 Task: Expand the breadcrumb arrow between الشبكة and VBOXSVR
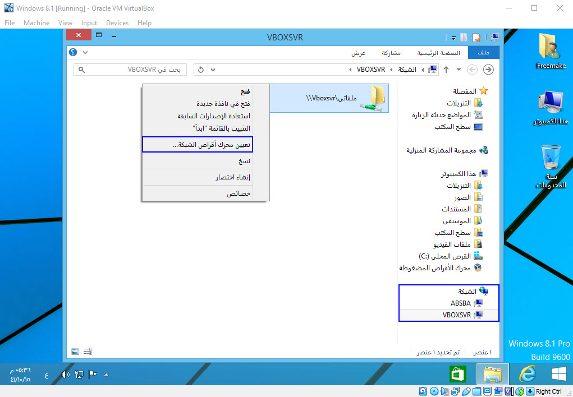pos(391,70)
